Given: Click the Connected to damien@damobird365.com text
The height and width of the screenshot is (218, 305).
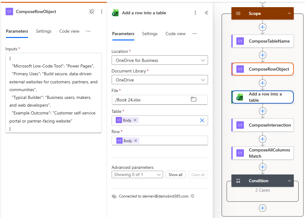Looking at the screenshot, I should 154,196.
